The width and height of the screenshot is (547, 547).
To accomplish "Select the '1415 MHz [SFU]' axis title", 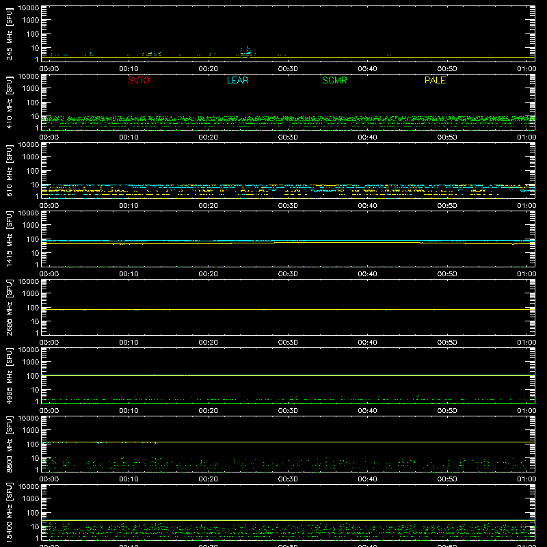I will 9,239.
